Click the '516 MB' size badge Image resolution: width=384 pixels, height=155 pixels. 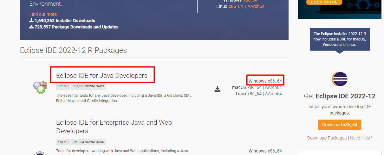[x=63, y=142]
